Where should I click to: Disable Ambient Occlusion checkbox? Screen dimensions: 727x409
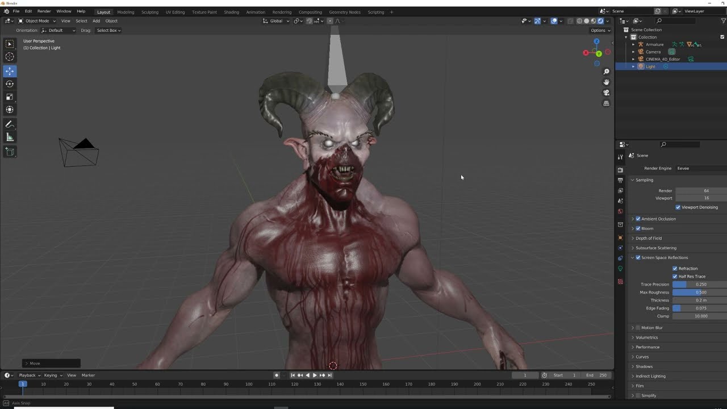point(638,219)
